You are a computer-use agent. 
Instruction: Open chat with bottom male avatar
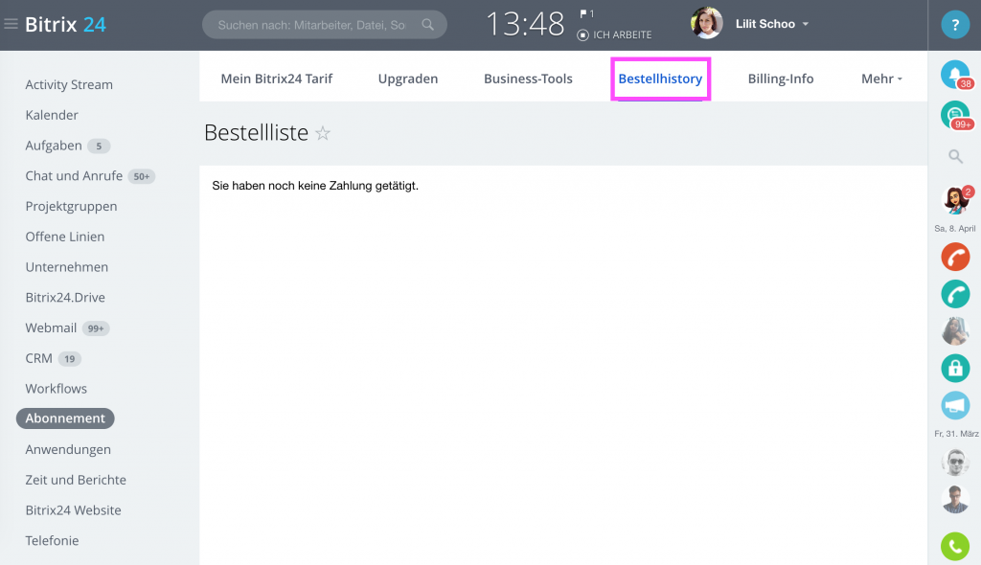point(955,499)
